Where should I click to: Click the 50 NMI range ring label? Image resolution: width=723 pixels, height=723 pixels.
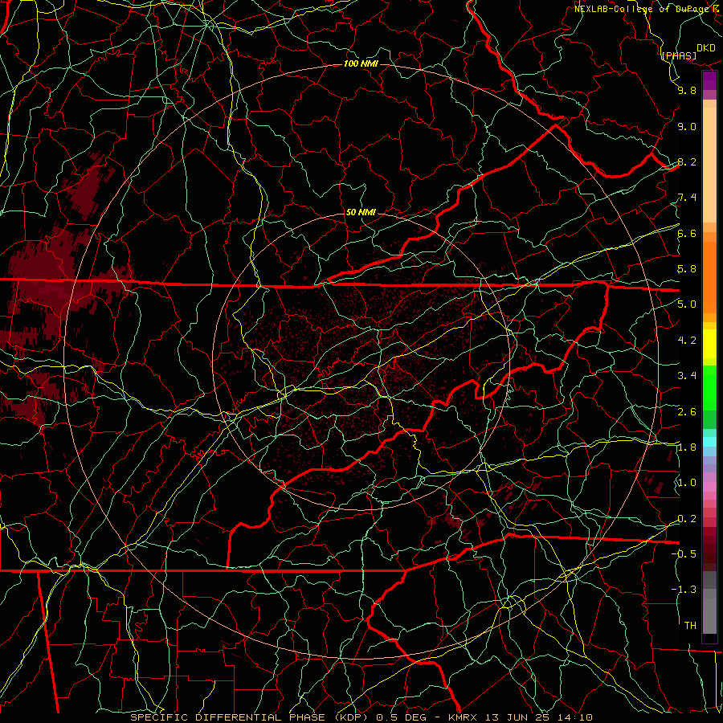pos(361,212)
